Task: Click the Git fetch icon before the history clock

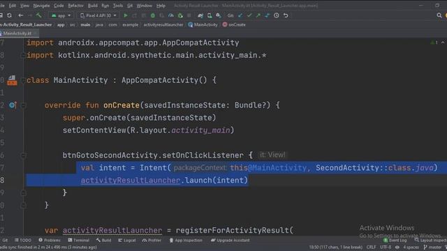Action: tap(267, 15)
